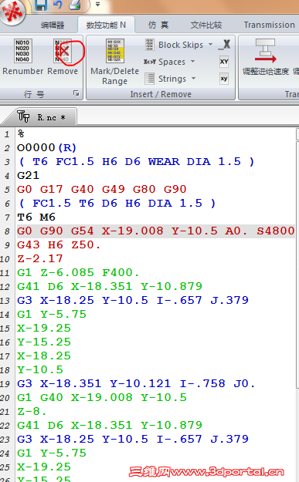Screen dimensions: 299x482
Task: Click the Mark/Delete Range icon
Action: [x=115, y=51]
